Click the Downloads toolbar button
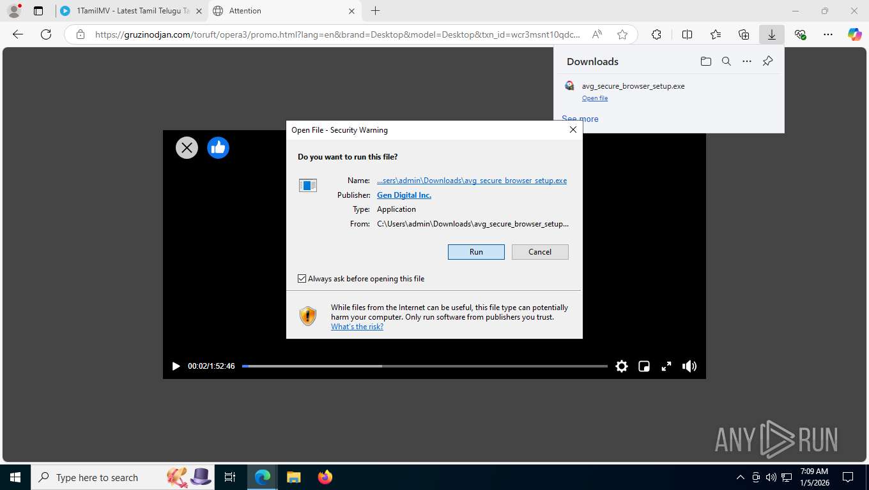 point(772,34)
